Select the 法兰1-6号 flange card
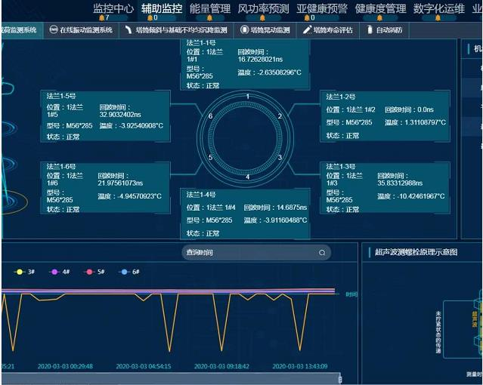This screenshot has height=385, width=483. [x=105, y=188]
